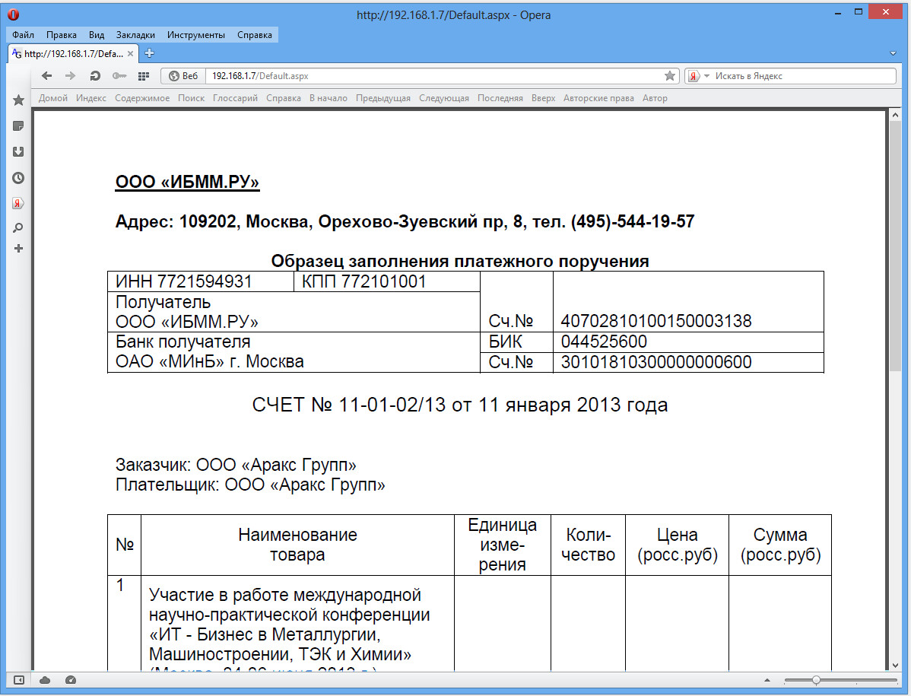Open the Search magnifier panel in sidebar
This screenshot has width=911, height=696.
click(18, 227)
